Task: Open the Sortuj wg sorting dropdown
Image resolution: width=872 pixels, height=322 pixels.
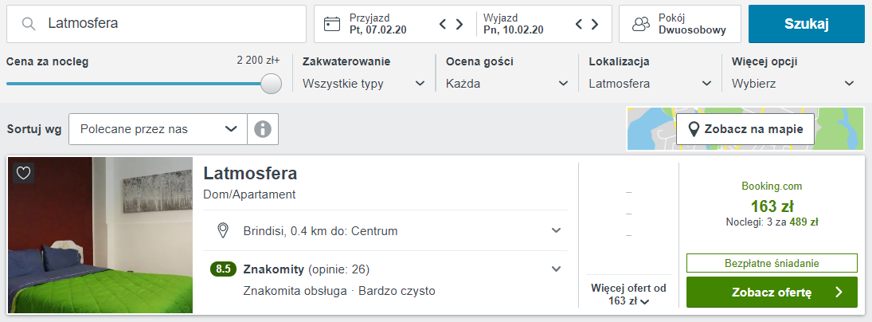Action: (x=158, y=128)
